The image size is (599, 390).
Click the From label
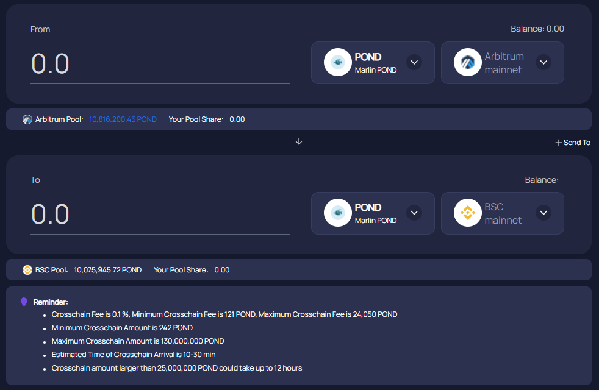point(40,29)
